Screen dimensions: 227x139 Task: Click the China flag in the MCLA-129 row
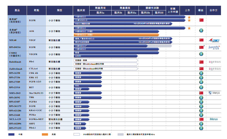(201, 119)
